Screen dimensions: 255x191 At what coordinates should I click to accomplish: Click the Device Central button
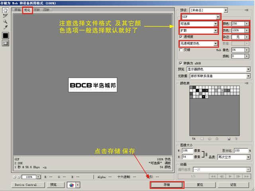[27, 185]
